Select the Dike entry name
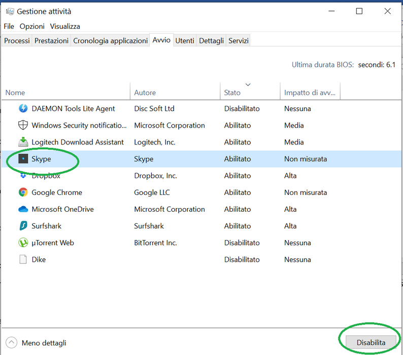Screen dimensions: 403x355 [x=39, y=260]
